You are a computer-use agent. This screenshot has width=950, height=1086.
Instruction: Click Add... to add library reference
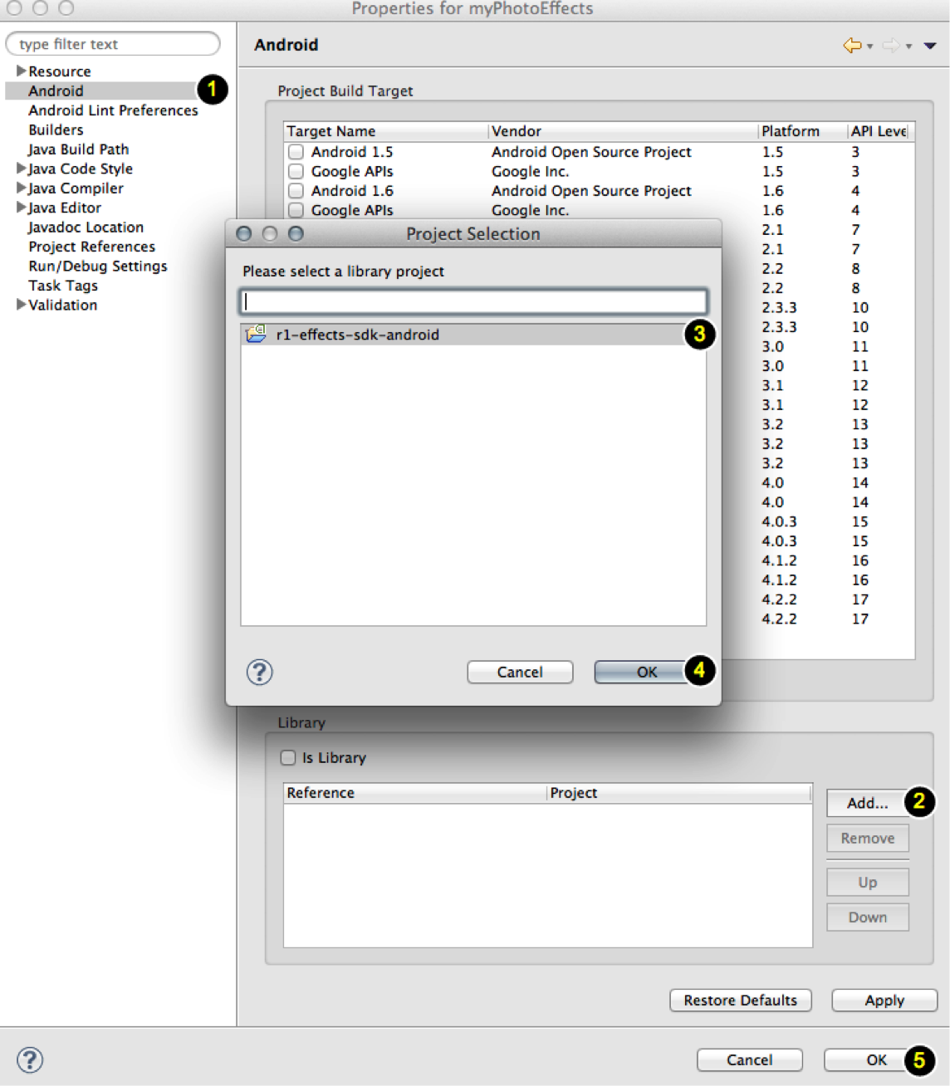tap(868, 803)
